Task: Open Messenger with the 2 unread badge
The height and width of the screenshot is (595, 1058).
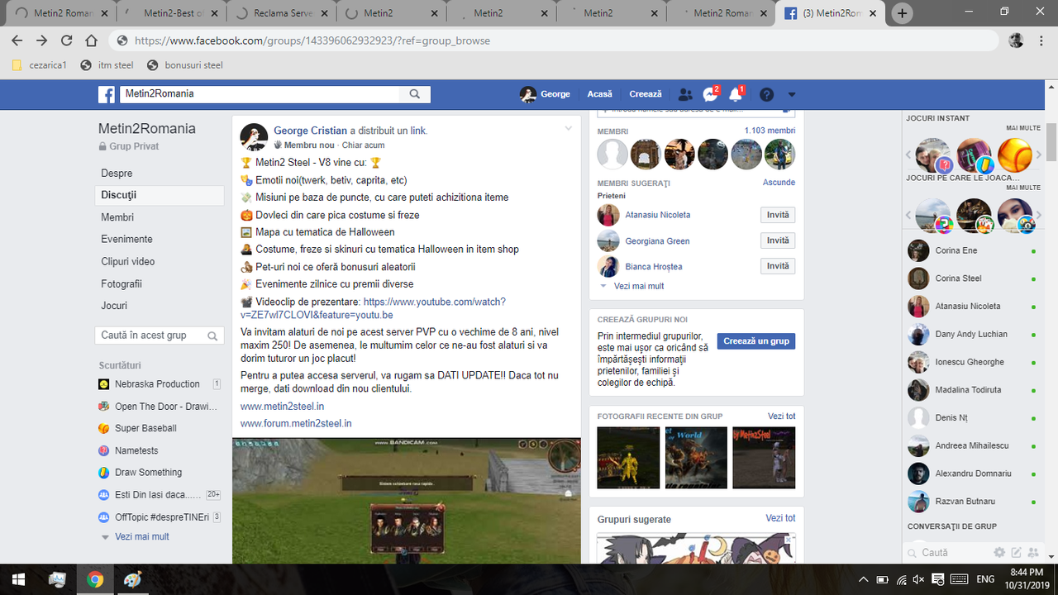Action: (710, 94)
